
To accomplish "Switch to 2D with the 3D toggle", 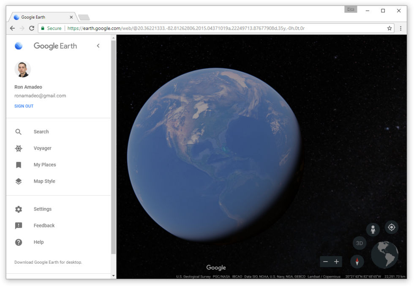I will 360,243.
